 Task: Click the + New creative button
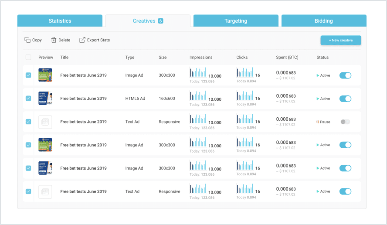[341, 40]
